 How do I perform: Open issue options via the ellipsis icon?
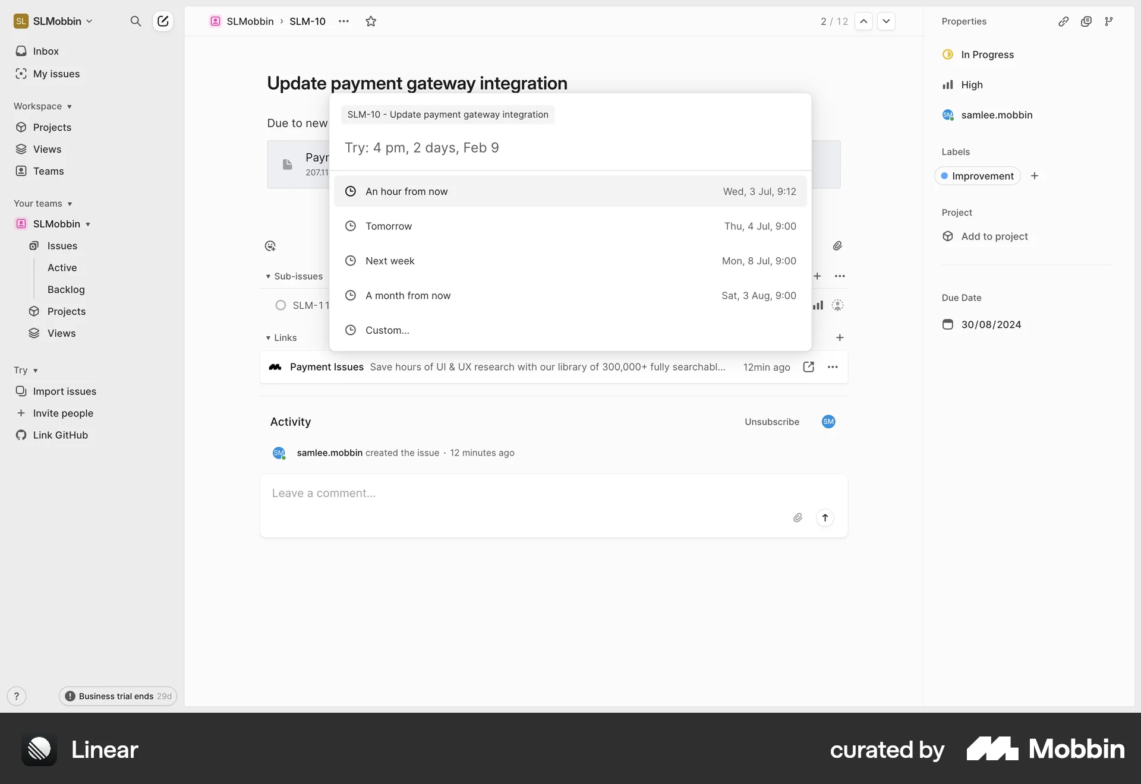coord(343,21)
